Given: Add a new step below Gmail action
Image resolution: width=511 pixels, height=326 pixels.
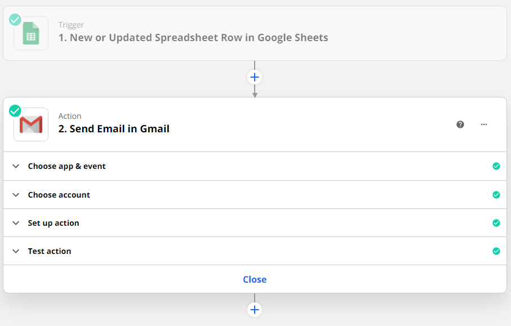Looking at the screenshot, I should click(255, 310).
